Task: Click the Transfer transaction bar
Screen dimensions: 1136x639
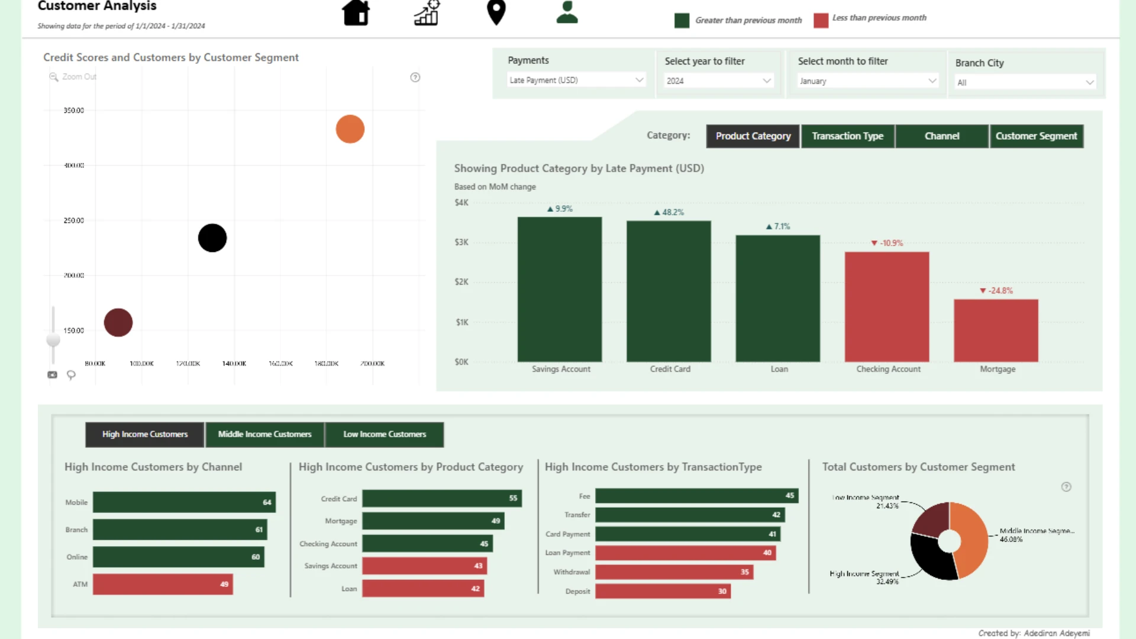Action: point(690,515)
